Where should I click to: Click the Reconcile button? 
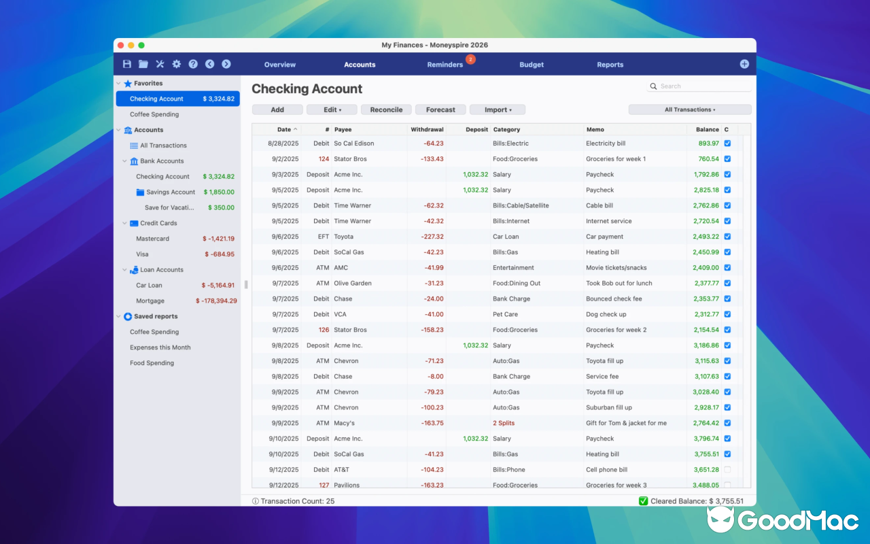[x=386, y=109]
